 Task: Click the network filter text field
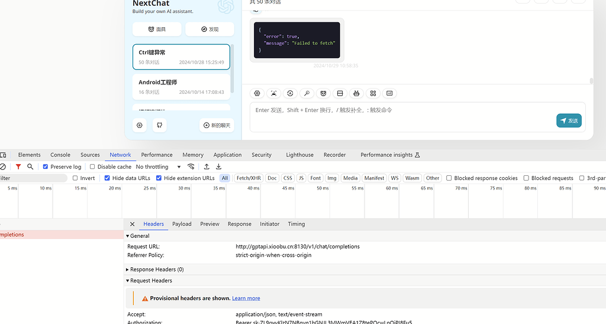33,178
